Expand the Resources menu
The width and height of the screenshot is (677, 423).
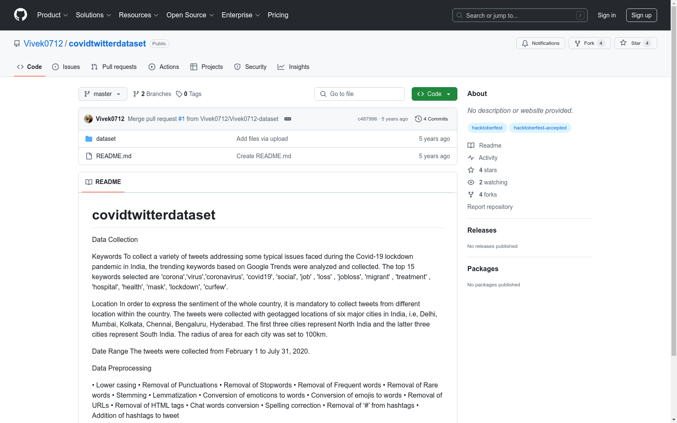(x=139, y=15)
